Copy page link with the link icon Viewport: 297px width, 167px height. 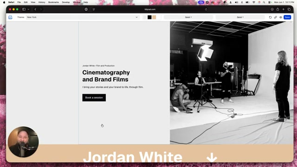[275, 17]
